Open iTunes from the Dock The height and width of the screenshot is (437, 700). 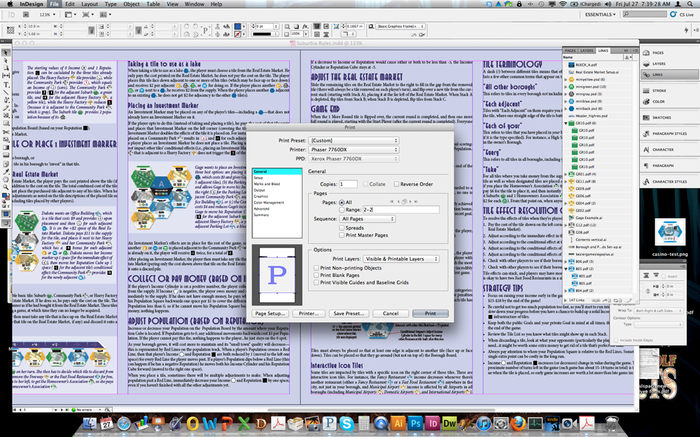484,423
